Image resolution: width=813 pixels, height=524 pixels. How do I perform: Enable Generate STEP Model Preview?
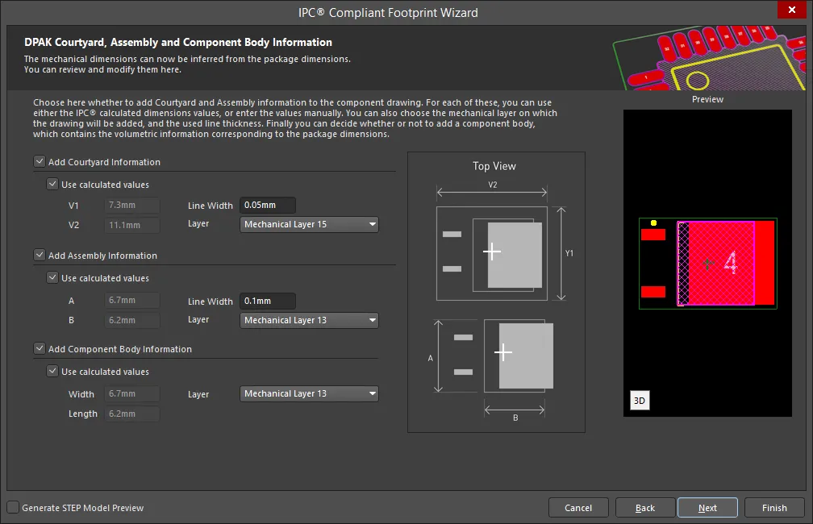[x=14, y=507]
